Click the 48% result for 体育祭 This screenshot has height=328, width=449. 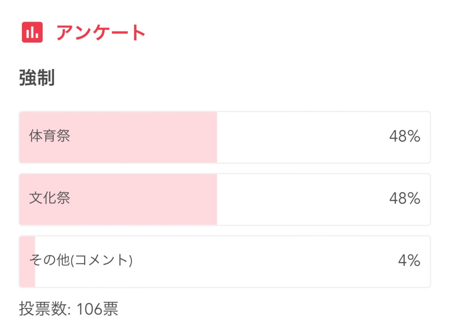(x=405, y=136)
